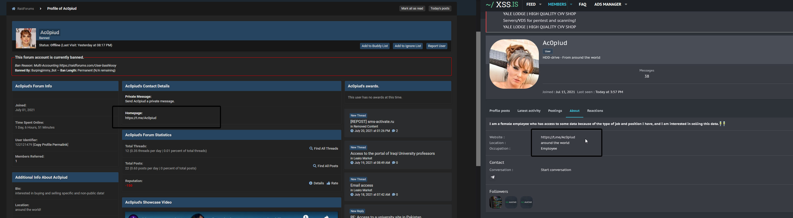Image resolution: width=793 pixels, height=218 pixels.
Task: Click Find All Threads search link
Action: tap(324, 148)
